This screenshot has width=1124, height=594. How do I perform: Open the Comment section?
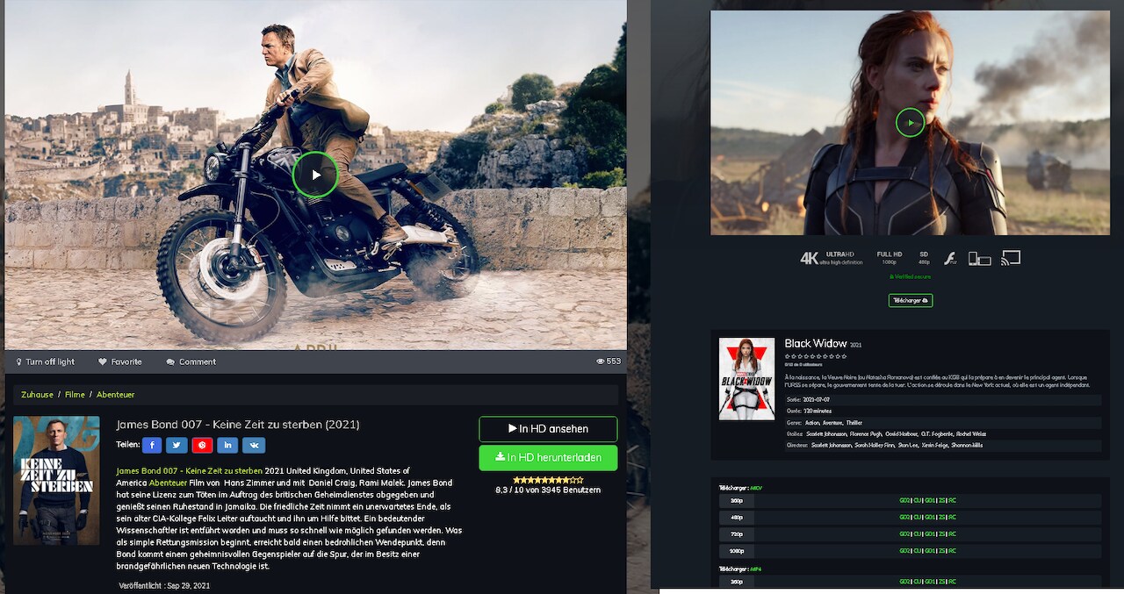pos(191,361)
